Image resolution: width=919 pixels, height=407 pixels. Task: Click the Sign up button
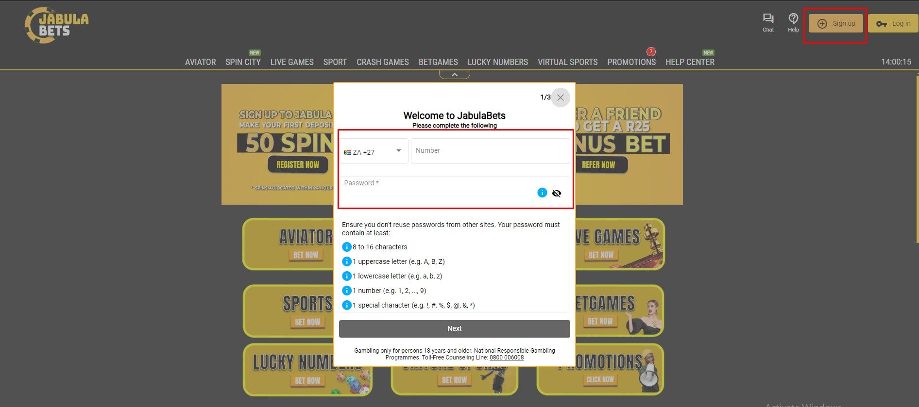click(x=836, y=23)
